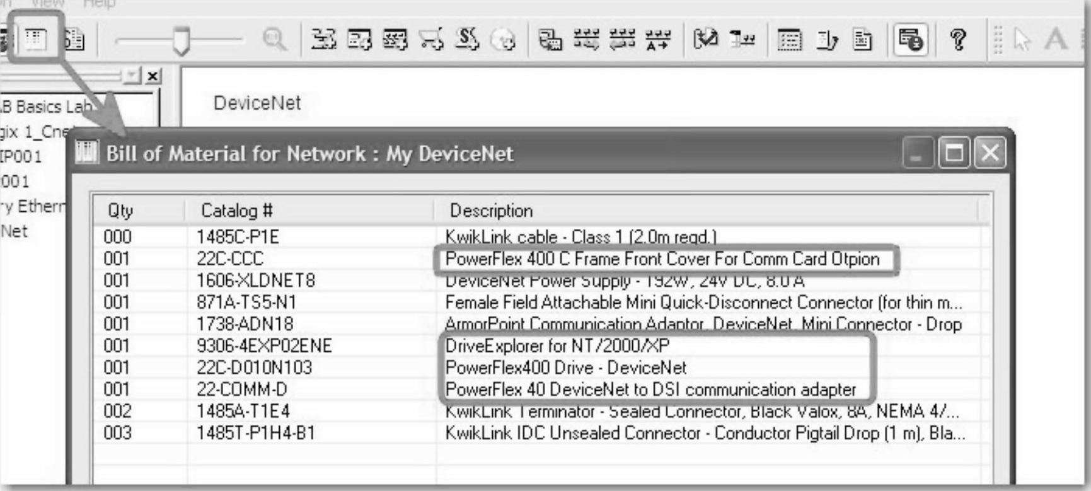
Task: Click the rack with drop nodes icon
Action: pyautogui.click(x=742, y=40)
